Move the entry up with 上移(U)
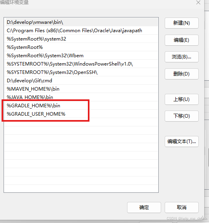209x223 pixels. tap(182, 99)
